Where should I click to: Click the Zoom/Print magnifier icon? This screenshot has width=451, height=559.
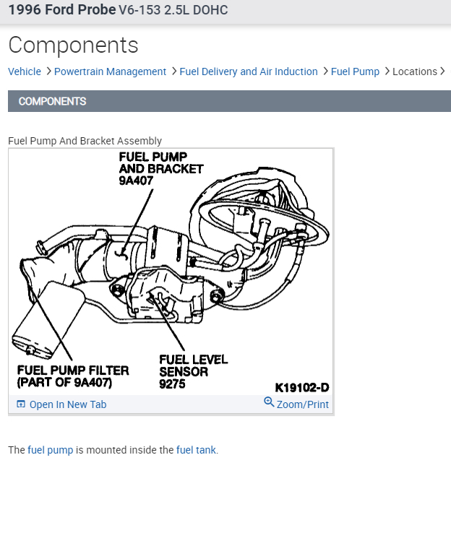(269, 402)
